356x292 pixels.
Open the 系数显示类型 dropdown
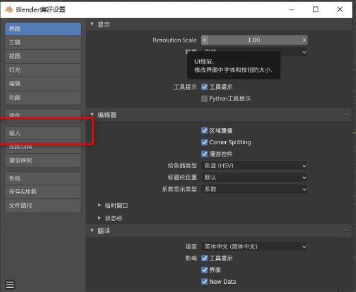254,189
